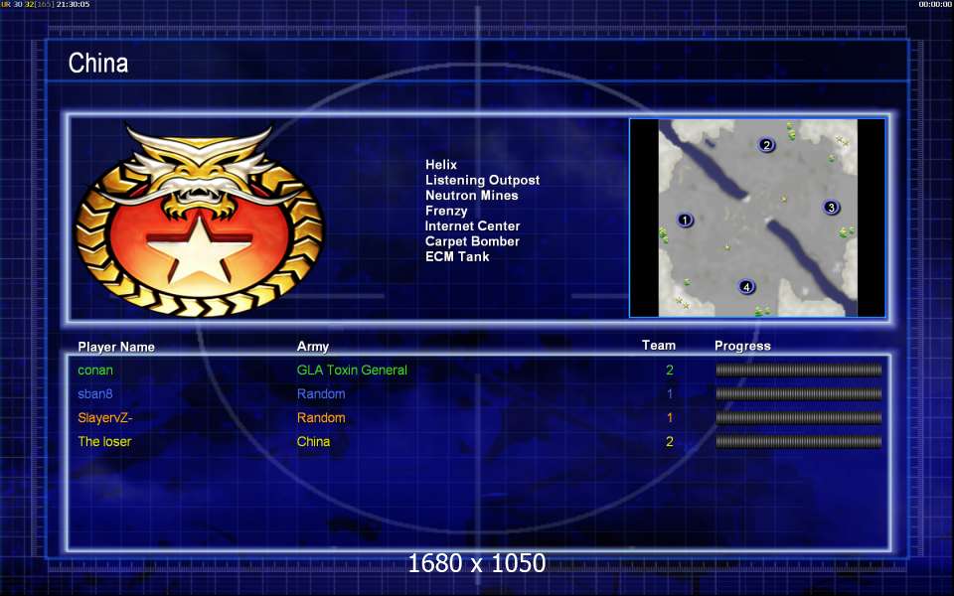954x596 pixels.
Task: Click sban8's loading progress bar
Action: [798, 393]
